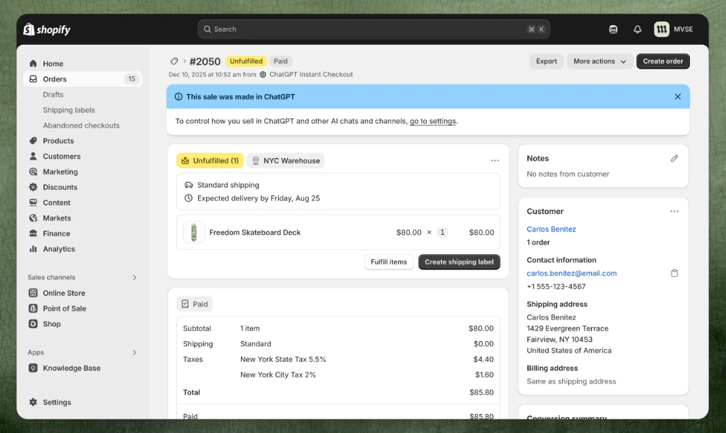Select Drafts under Orders

53,95
